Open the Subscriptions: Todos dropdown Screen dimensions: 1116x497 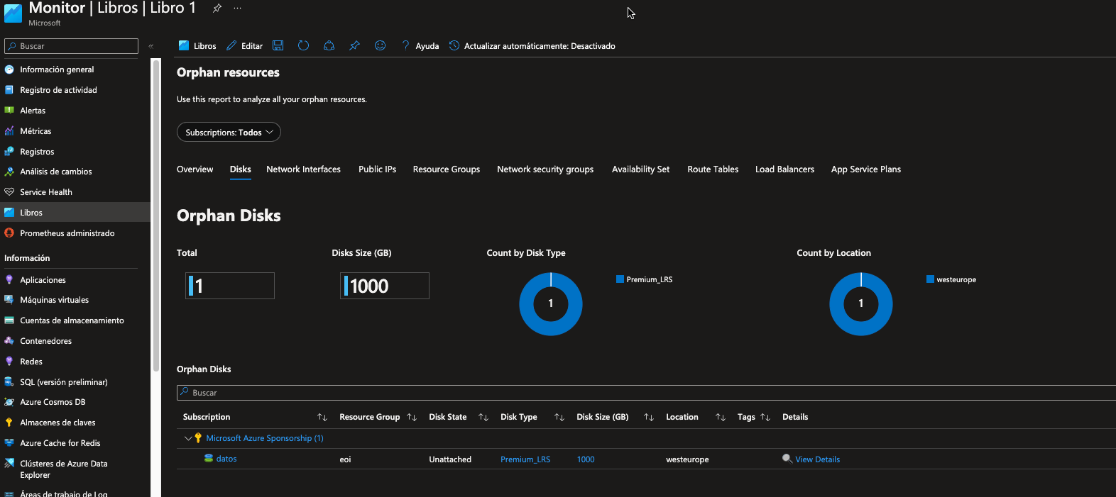click(229, 133)
